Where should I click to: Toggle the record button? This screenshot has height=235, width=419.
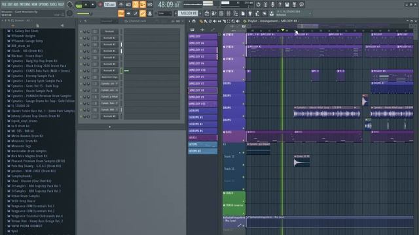pyautogui.click(x=100, y=5)
